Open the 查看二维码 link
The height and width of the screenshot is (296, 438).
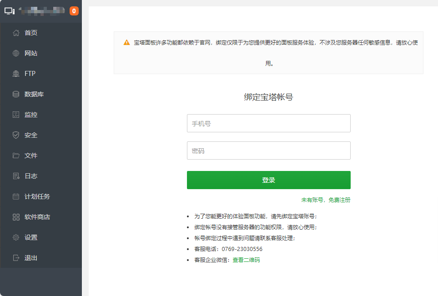(246, 260)
